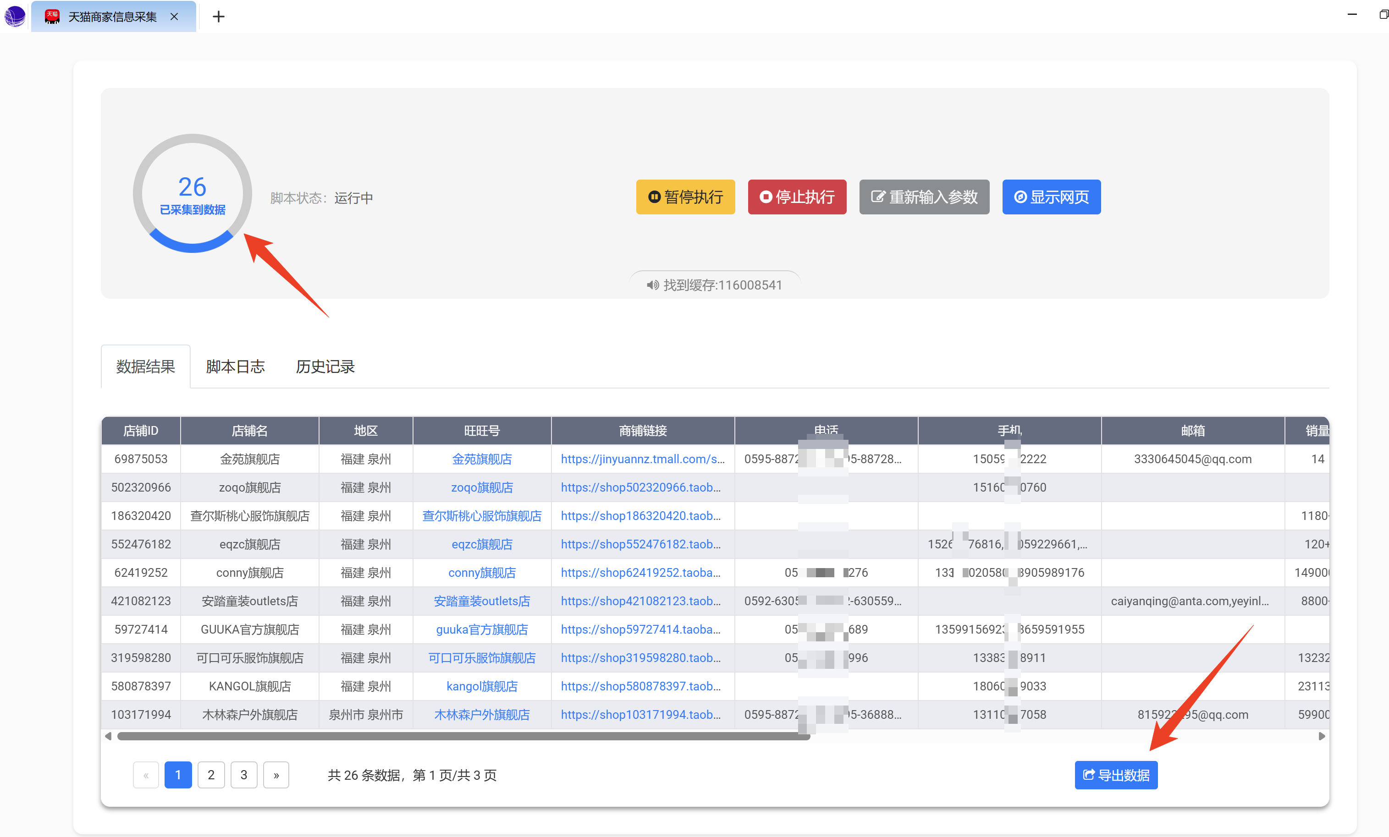The image size is (1389, 837).
Task: Click the 停止执行 stop button
Action: pos(797,197)
